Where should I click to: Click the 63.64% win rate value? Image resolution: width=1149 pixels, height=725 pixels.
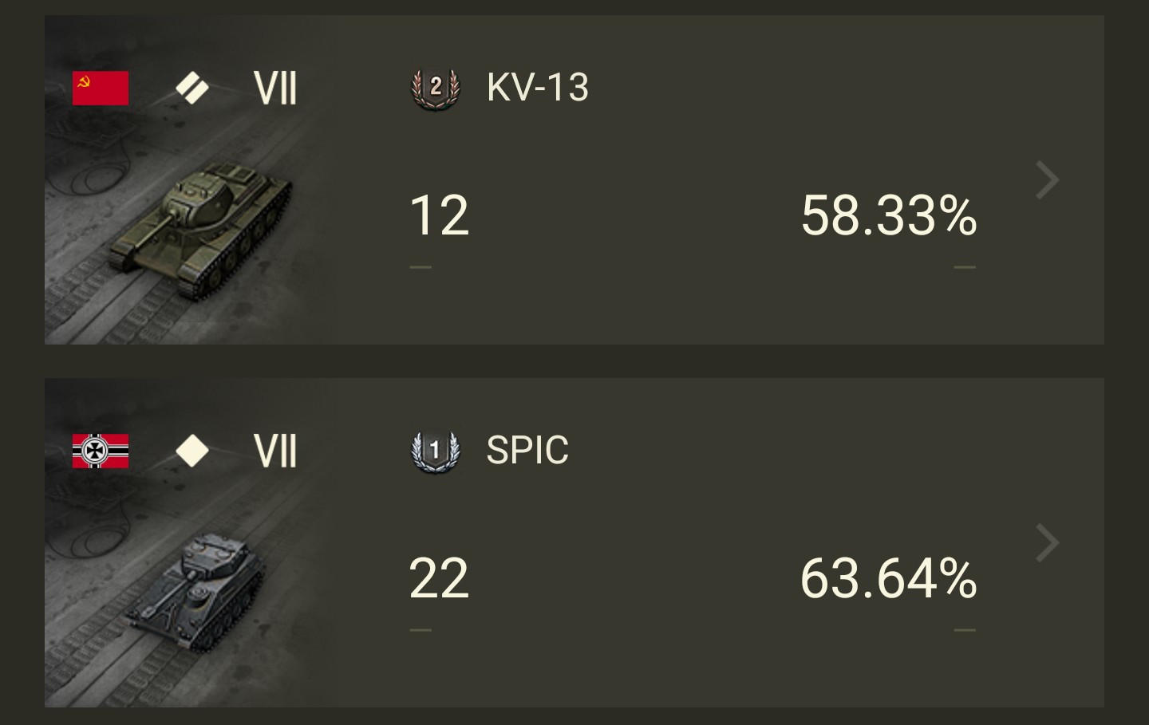coord(889,578)
